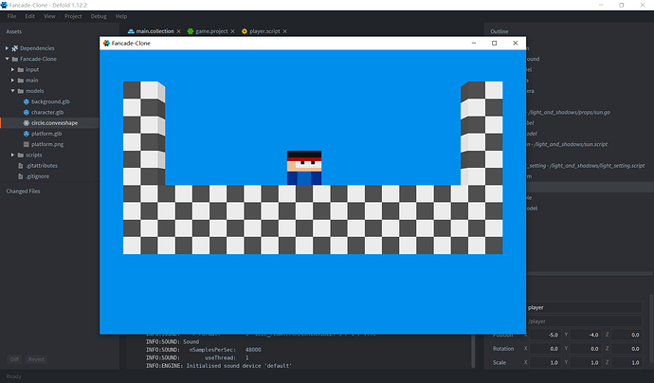
Task: Switch to the player.script tab
Action: click(266, 31)
